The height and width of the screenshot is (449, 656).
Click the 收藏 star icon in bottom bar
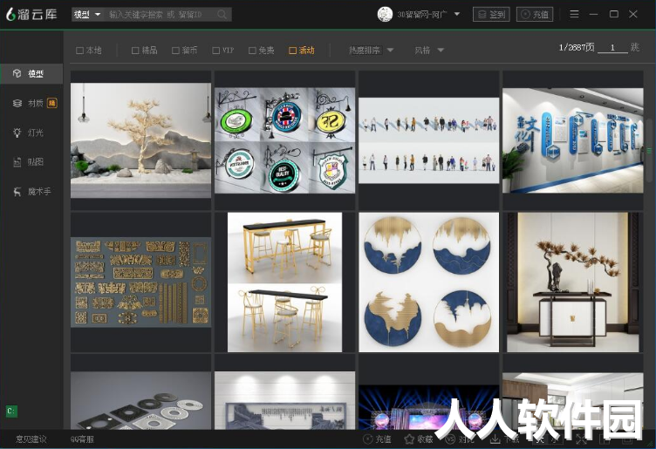tap(409, 439)
